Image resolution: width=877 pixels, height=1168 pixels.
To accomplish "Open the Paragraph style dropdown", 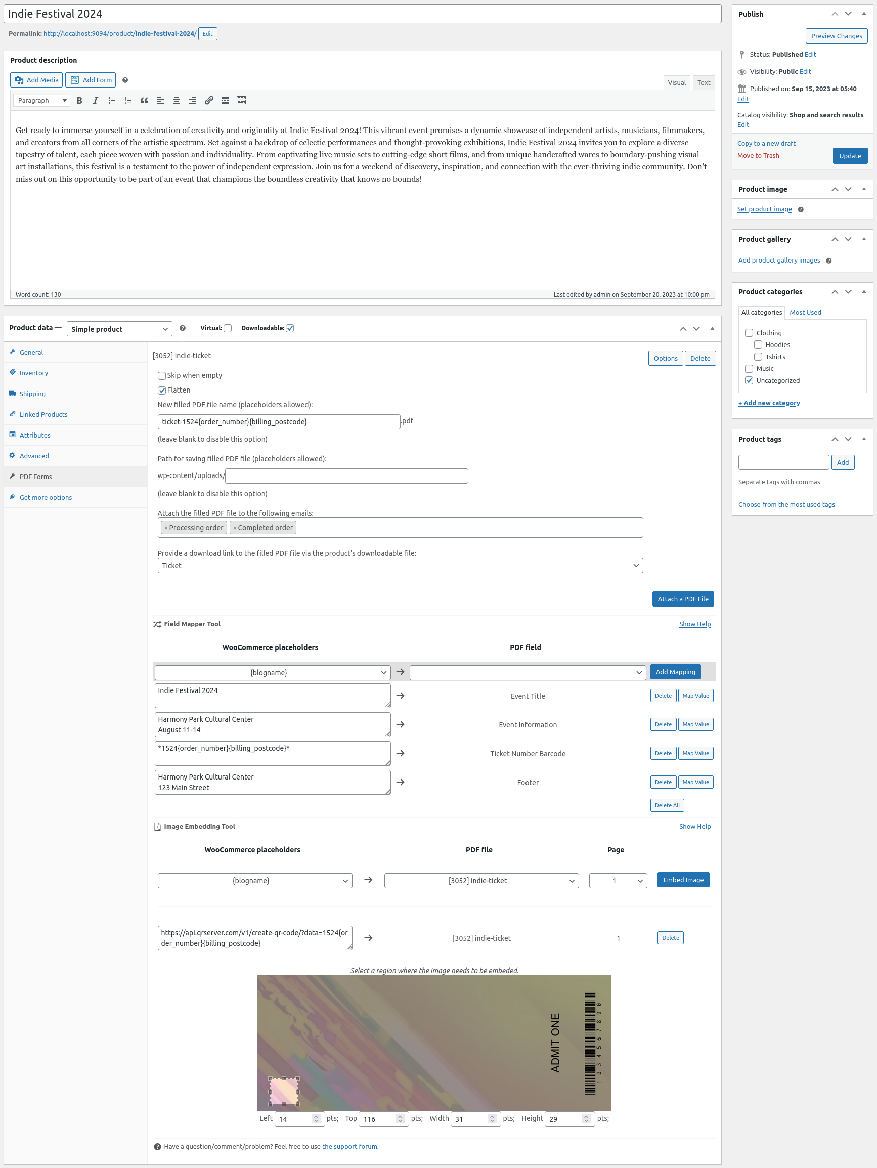I will point(41,100).
